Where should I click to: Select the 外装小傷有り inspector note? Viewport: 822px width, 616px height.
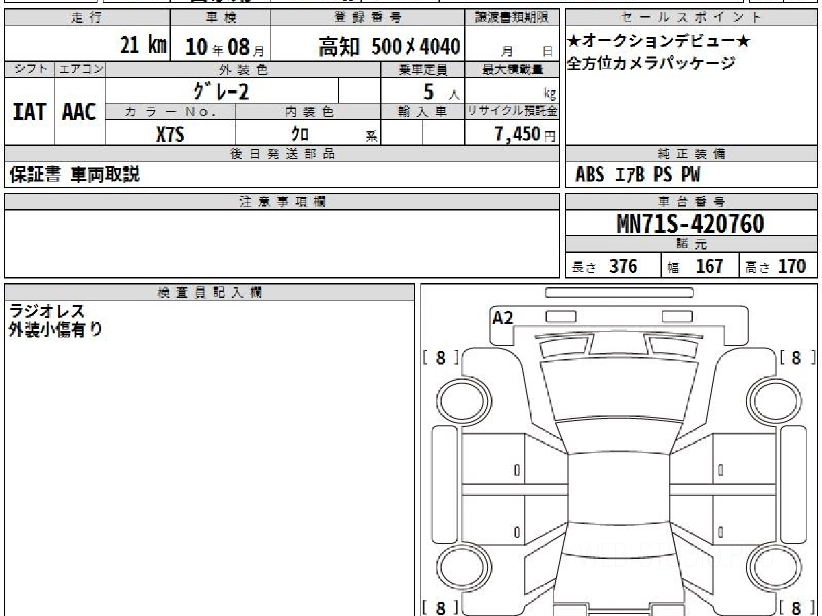click(x=55, y=330)
